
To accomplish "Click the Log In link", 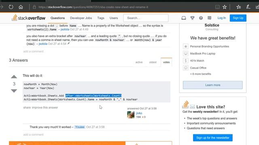I will (x=221, y=18).
